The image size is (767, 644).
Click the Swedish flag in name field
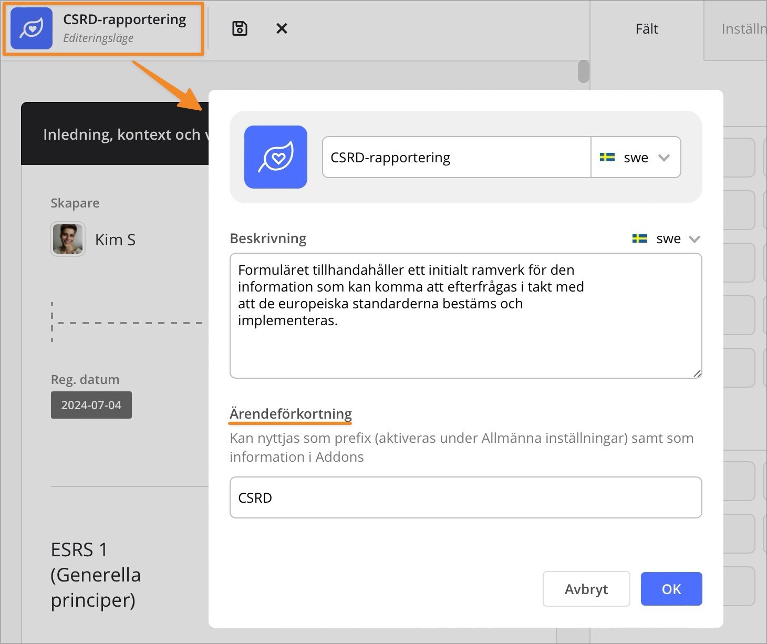[607, 157]
